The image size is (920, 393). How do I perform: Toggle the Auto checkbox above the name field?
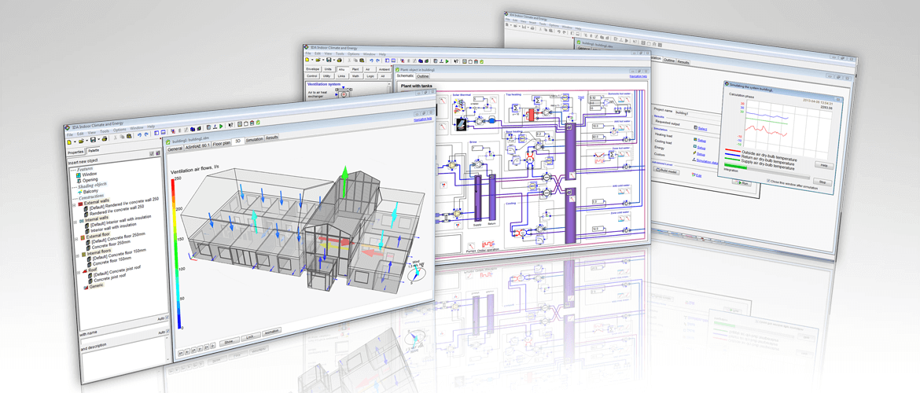pos(167,318)
